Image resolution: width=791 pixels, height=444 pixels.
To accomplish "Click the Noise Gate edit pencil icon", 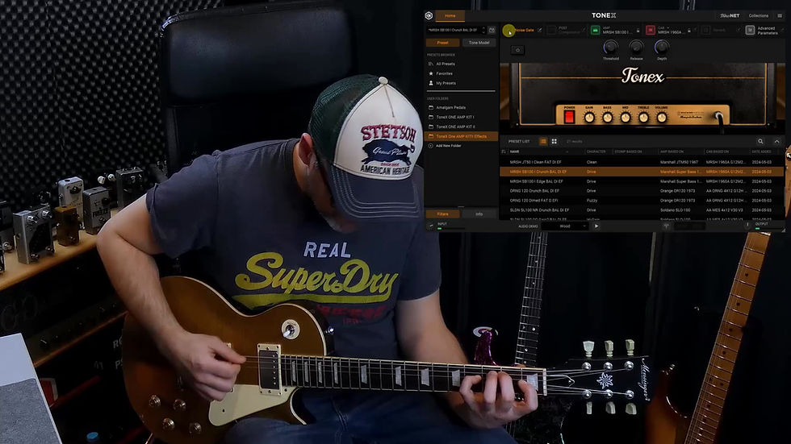I will tap(539, 30).
